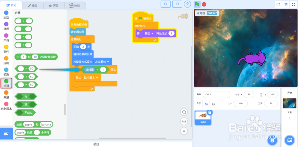Open the 左右翻转 rotation style dropdown
The image size is (298, 147).
(102, 61)
